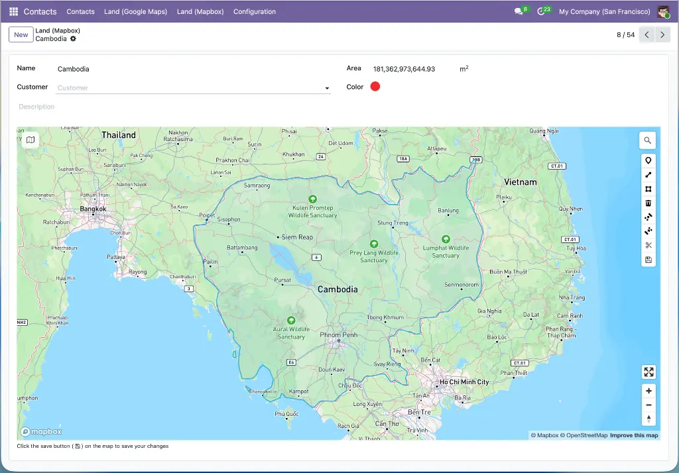Click the Mapbox logo on the map
679x473 pixels.
pos(42,431)
